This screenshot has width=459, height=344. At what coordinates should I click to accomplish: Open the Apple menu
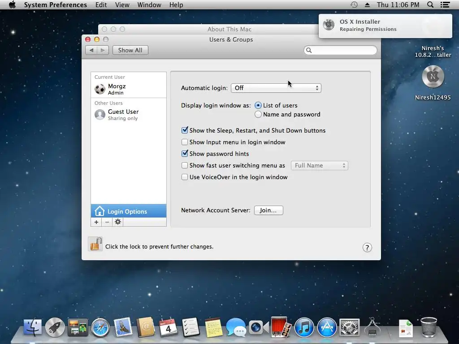click(x=12, y=4)
